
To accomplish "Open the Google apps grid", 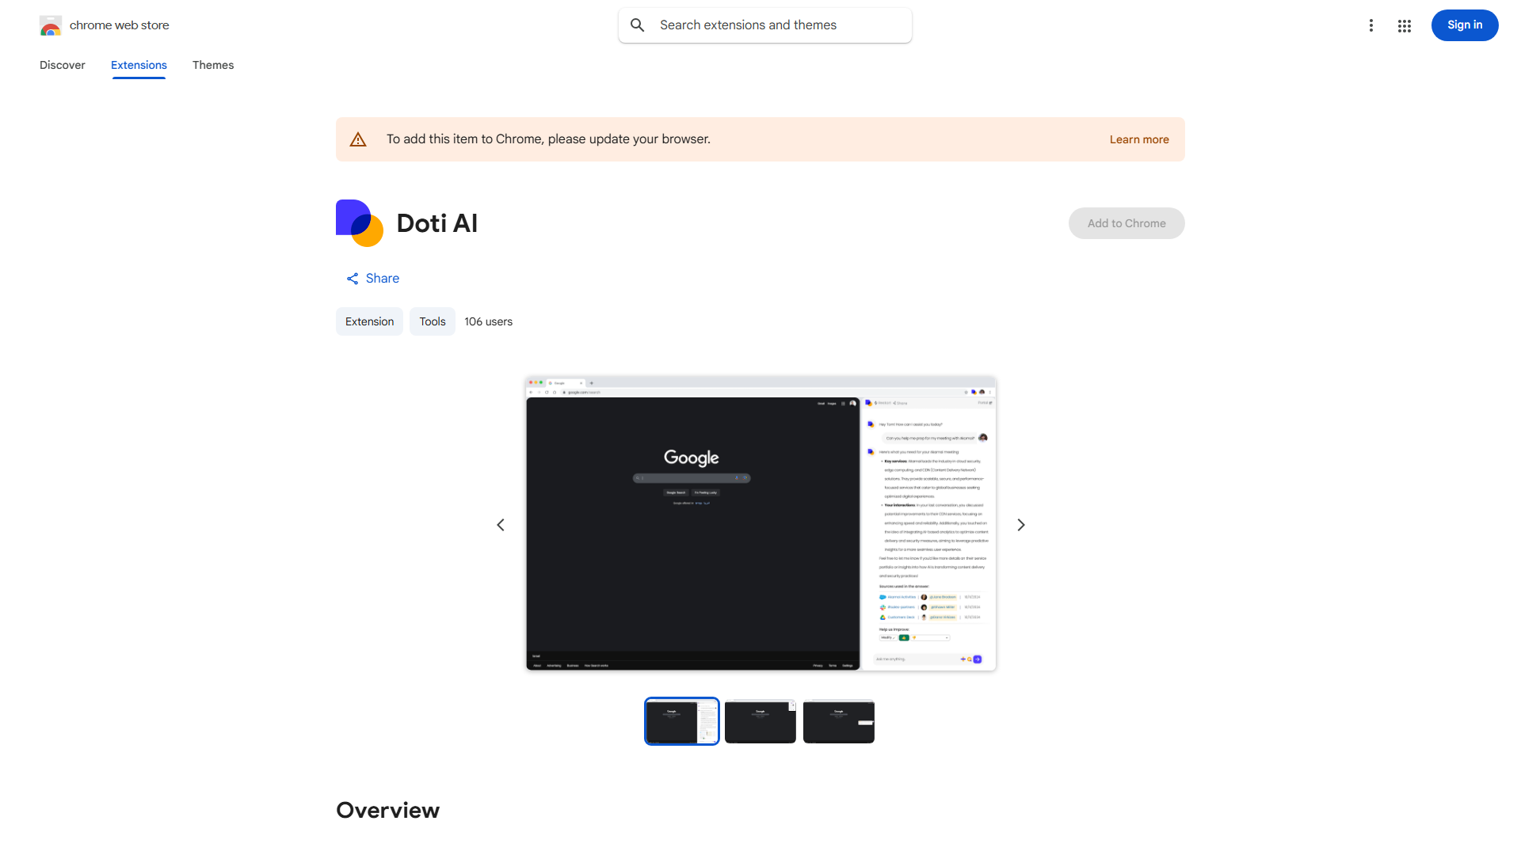I will pos(1405,26).
